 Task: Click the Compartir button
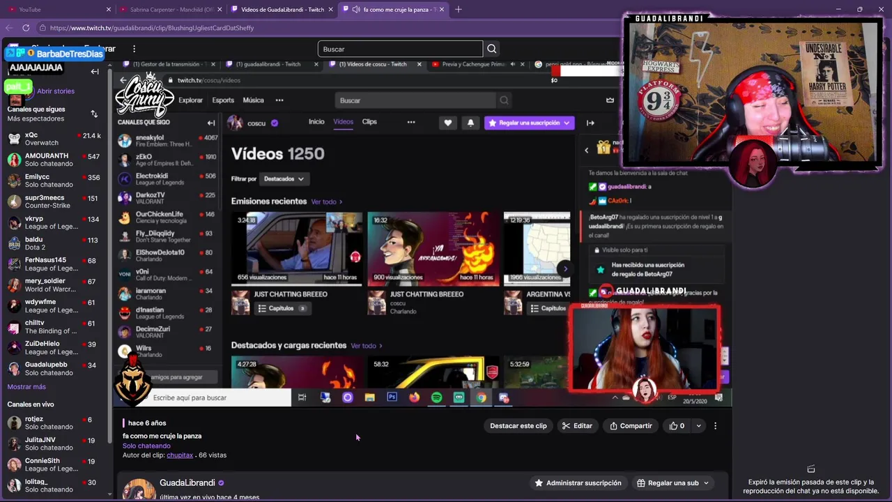click(x=631, y=426)
